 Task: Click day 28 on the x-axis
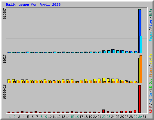131,117
